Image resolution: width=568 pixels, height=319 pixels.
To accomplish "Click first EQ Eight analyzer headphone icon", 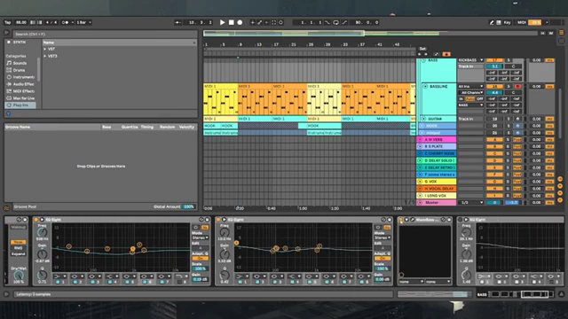I will (196, 227).
